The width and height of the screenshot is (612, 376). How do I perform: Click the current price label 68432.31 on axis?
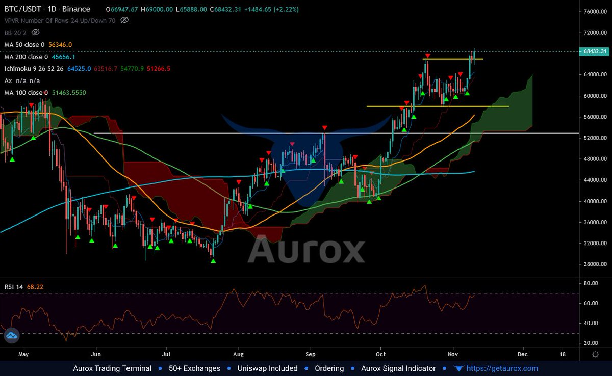595,51
